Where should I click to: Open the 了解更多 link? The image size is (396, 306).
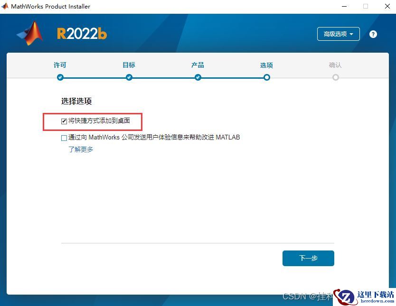pos(81,149)
